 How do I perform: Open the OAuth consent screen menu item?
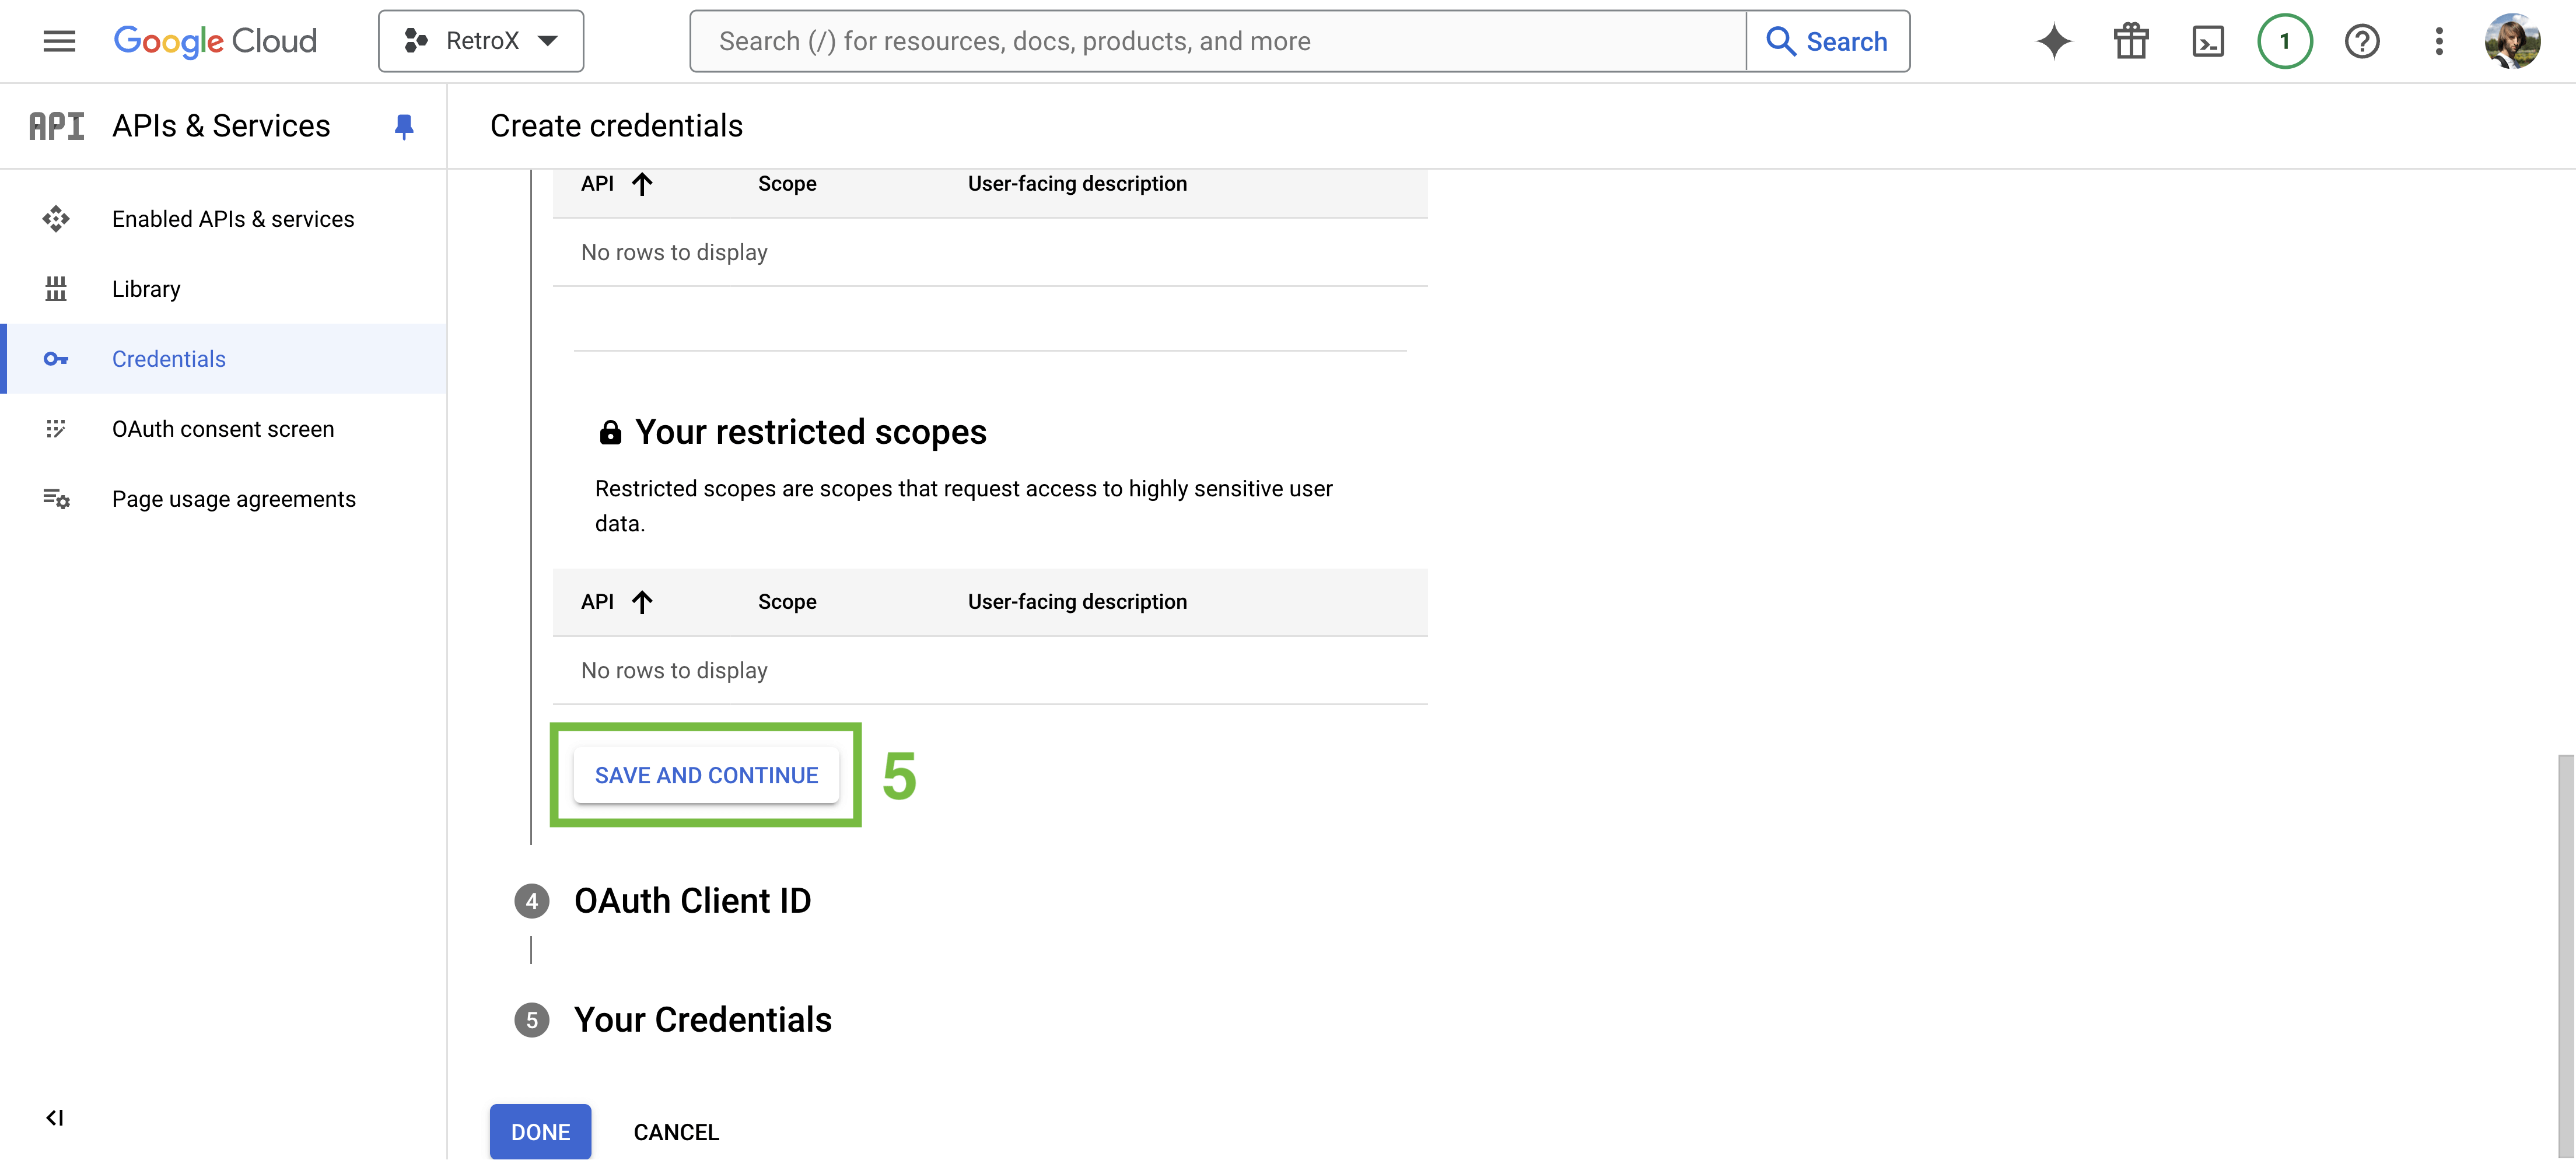pyautogui.click(x=224, y=429)
